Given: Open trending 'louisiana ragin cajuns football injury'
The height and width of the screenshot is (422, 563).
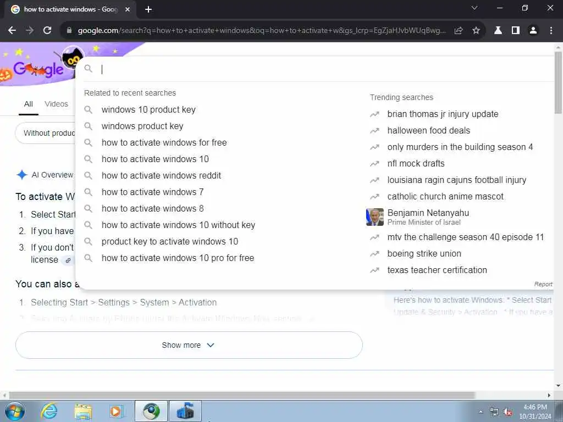Looking at the screenshot, I should [457, 180].
